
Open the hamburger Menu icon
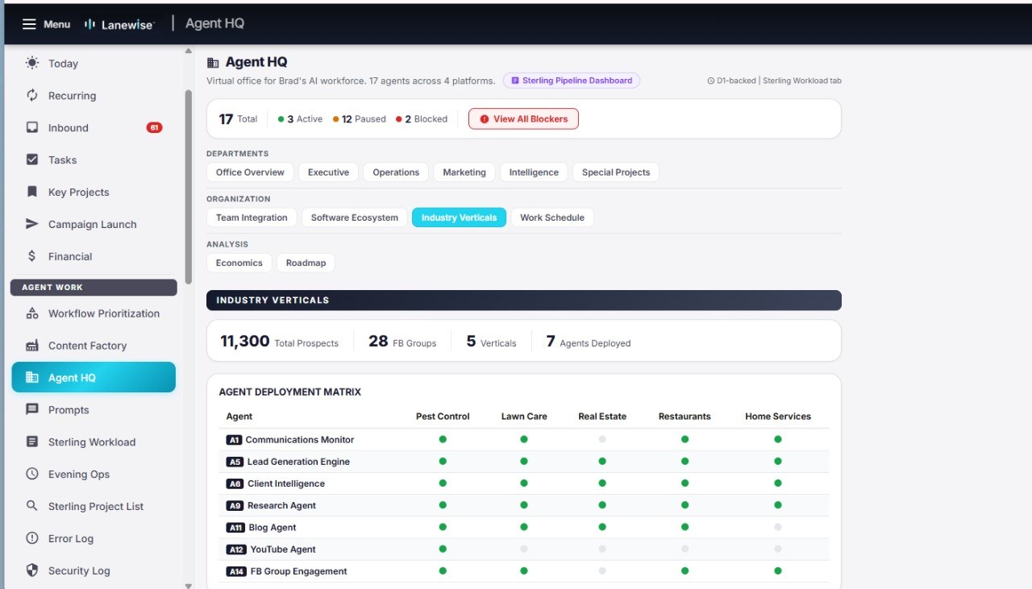(29, 24)
